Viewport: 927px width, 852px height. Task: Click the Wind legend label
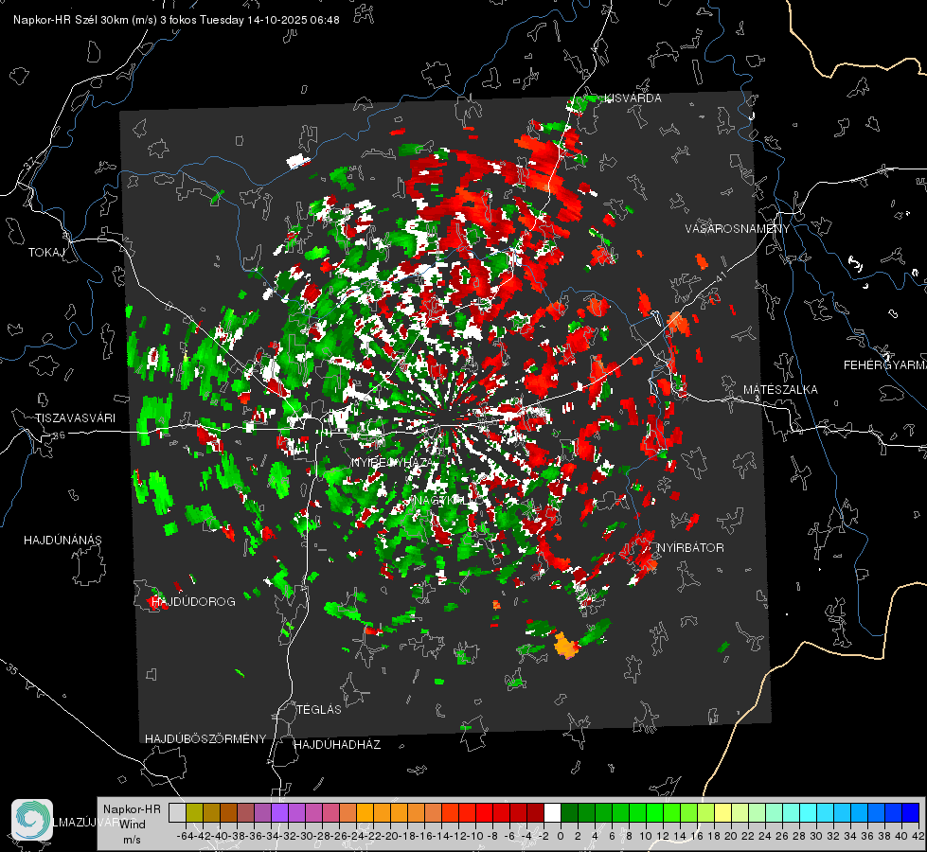(133, 825)
